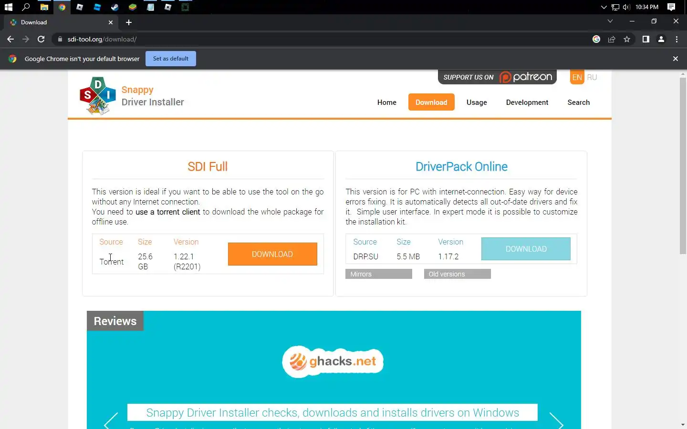Screen dimensions: 687x429
Task: Open the Chrome profile menu
Action: (661, 39)
